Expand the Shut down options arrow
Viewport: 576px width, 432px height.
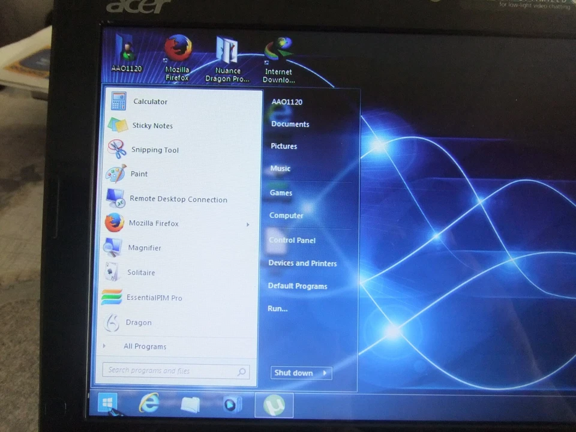tap(324, 373)
